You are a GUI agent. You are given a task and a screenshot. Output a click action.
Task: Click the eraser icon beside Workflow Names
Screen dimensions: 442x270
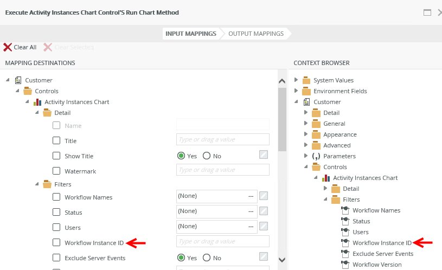tap(264, 196)
